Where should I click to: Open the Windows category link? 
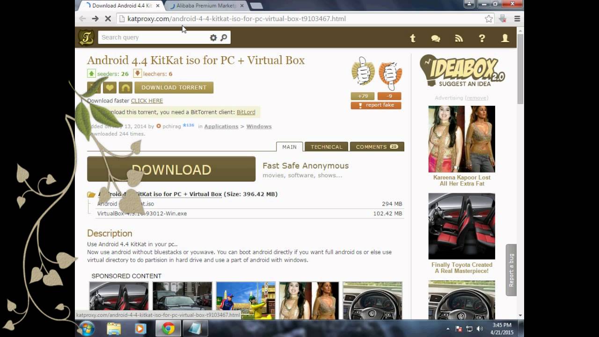[259, 126]
